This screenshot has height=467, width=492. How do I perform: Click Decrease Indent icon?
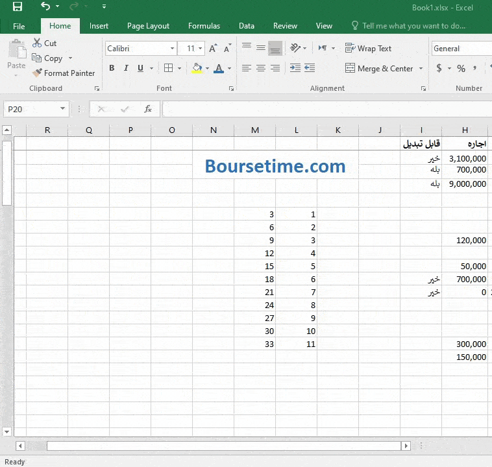tap(295, 68)
